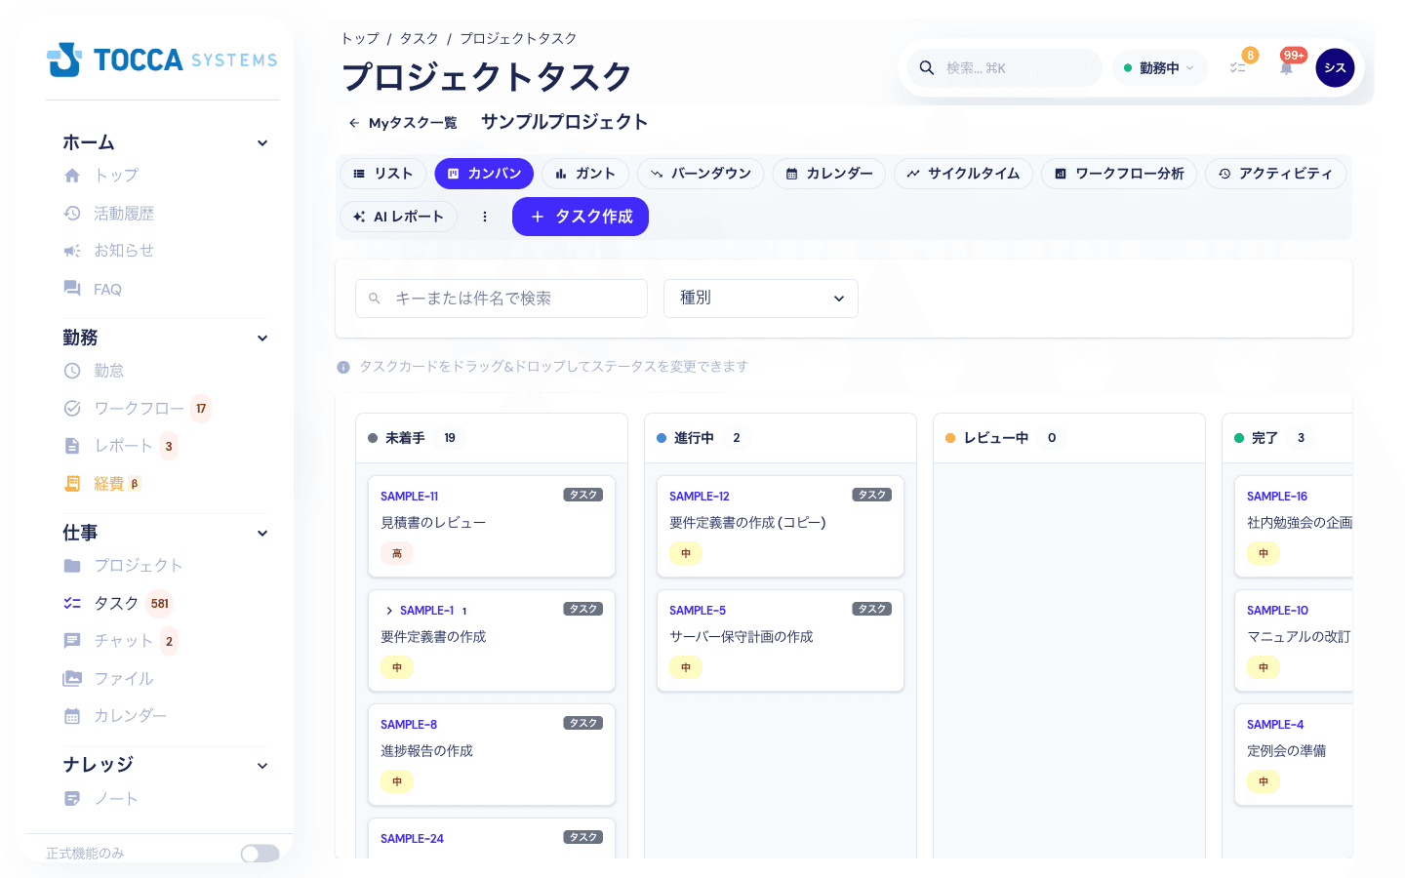Open the three-dot more options menu
The image size is (1405, 878).
click(x=485, y=217)
